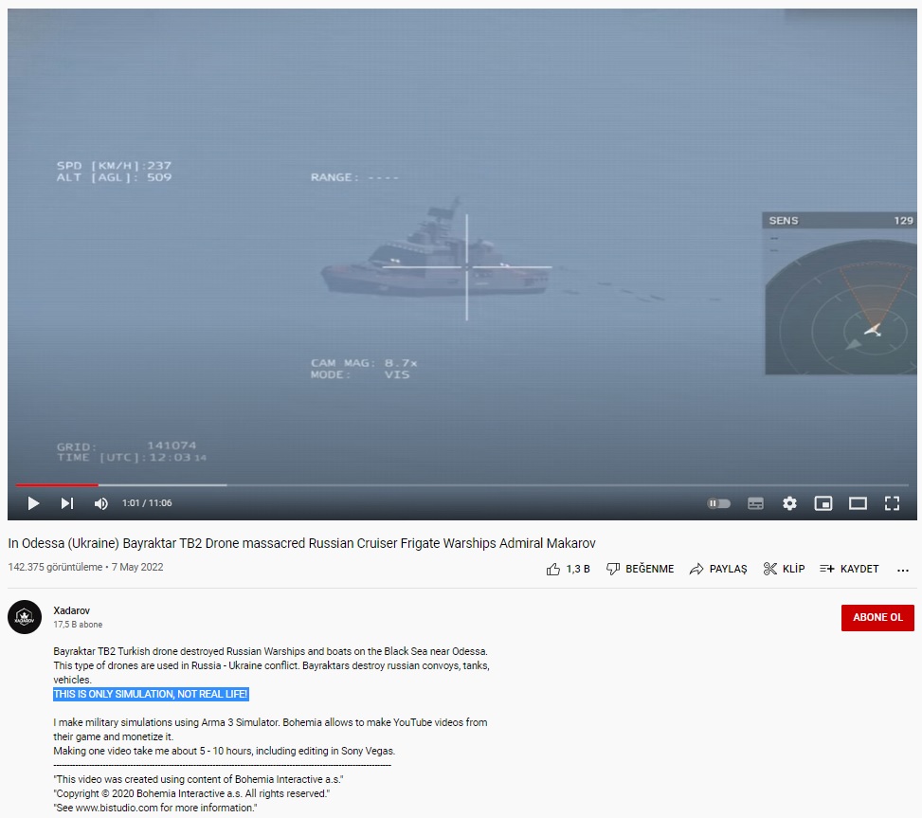Open the player settings gear
The width and height of the screenshot is (922, 818).
click(789, 503)
